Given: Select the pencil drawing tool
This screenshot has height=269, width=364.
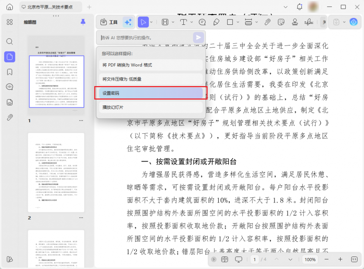Looking at the screenshot, I should (216, 22).
